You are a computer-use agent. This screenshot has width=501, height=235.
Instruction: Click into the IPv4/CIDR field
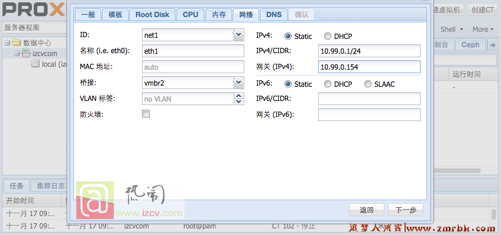(369, 51)
